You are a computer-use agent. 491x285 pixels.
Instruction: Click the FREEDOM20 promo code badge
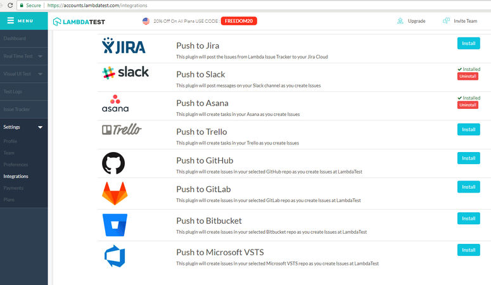tap(239, 21)
